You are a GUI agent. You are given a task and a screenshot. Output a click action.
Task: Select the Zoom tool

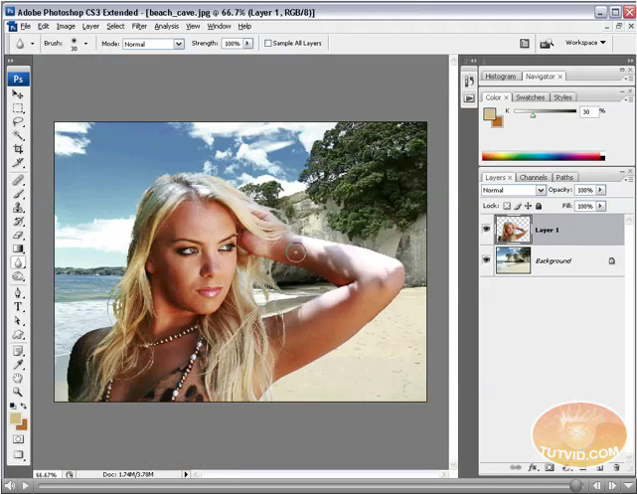click(x=18, y=392)
